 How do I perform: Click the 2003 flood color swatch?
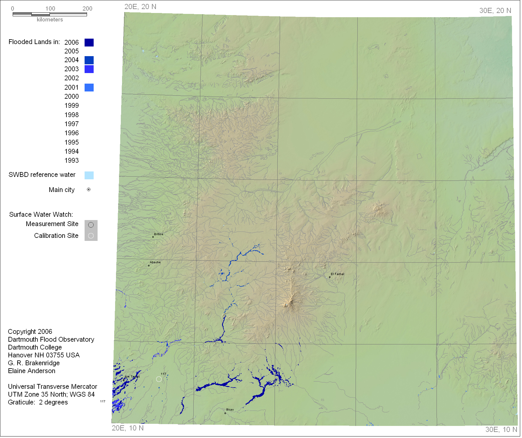[x=89, y=69]
